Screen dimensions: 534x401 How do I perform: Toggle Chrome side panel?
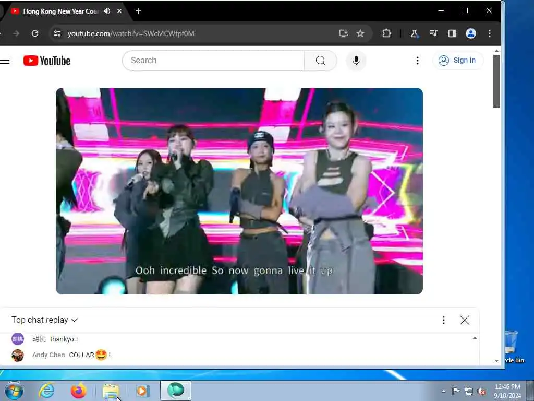click(x=452, y=33)
